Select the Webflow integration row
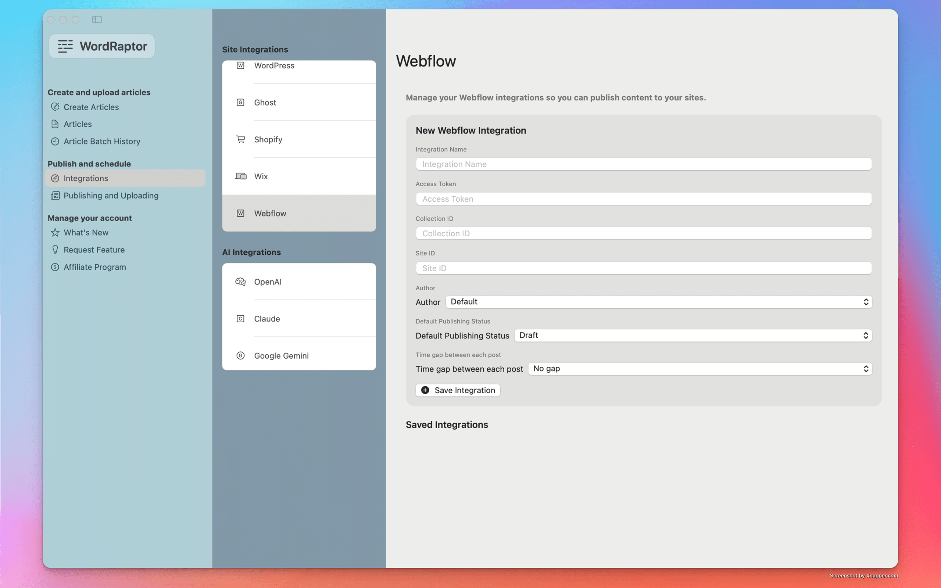 point(299,213)
